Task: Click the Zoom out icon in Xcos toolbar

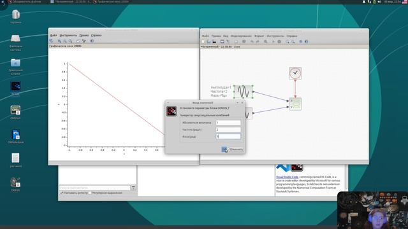Action: click(x=293, y=41)
